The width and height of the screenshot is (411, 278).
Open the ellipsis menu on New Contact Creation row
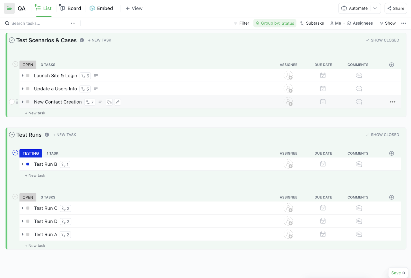click(393, 102)
